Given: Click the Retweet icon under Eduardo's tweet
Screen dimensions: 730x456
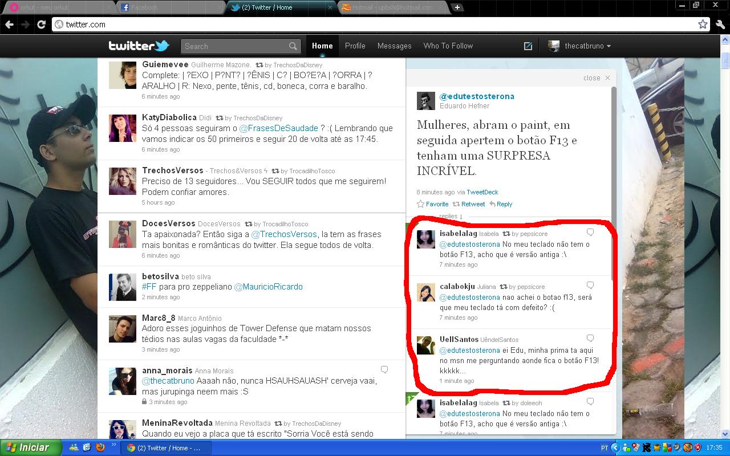Looking at the screenshot, I should click(x=456, y=204).
